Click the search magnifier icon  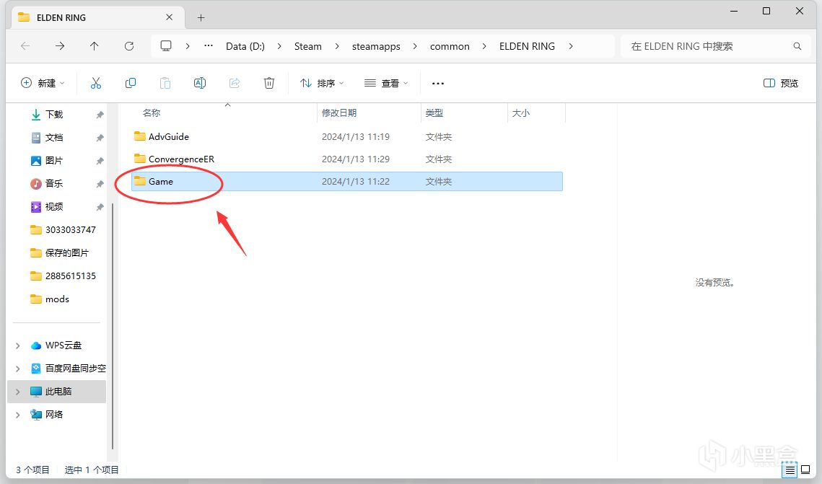[x=797, y=46]
